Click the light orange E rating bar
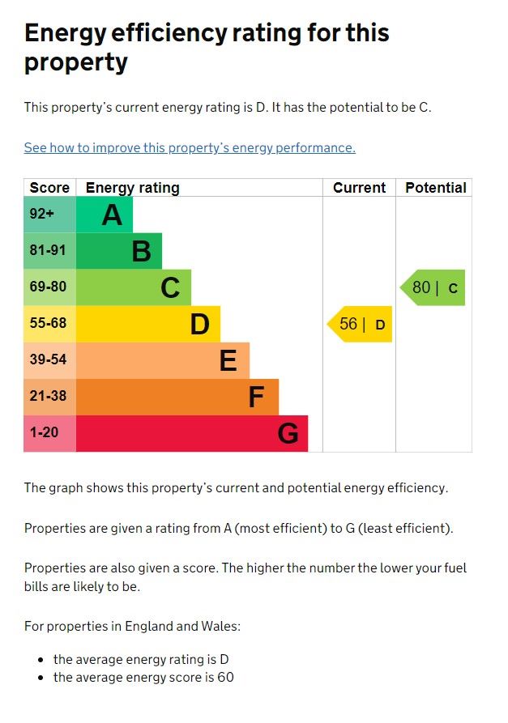 tap(163, 360)
